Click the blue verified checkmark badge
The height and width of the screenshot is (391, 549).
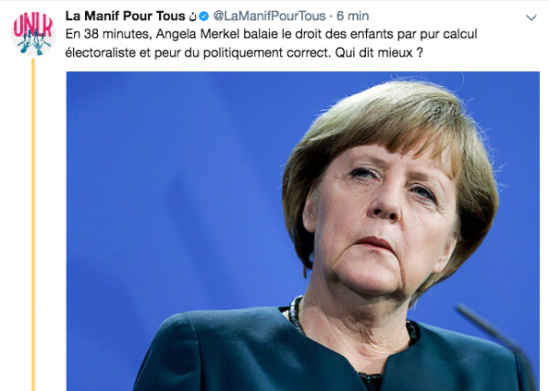[x=204, y=16]
